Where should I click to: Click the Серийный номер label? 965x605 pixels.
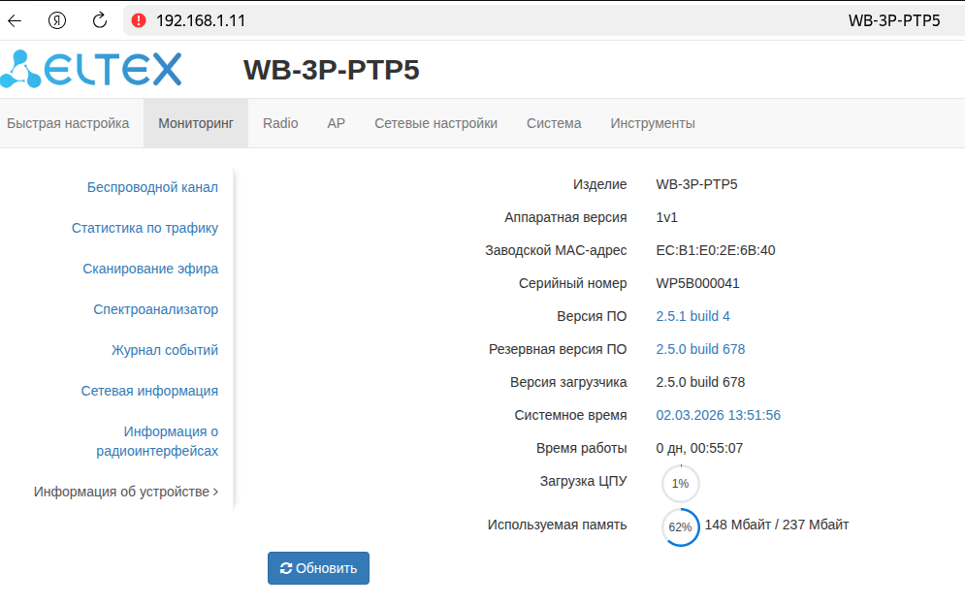[572, 283]
